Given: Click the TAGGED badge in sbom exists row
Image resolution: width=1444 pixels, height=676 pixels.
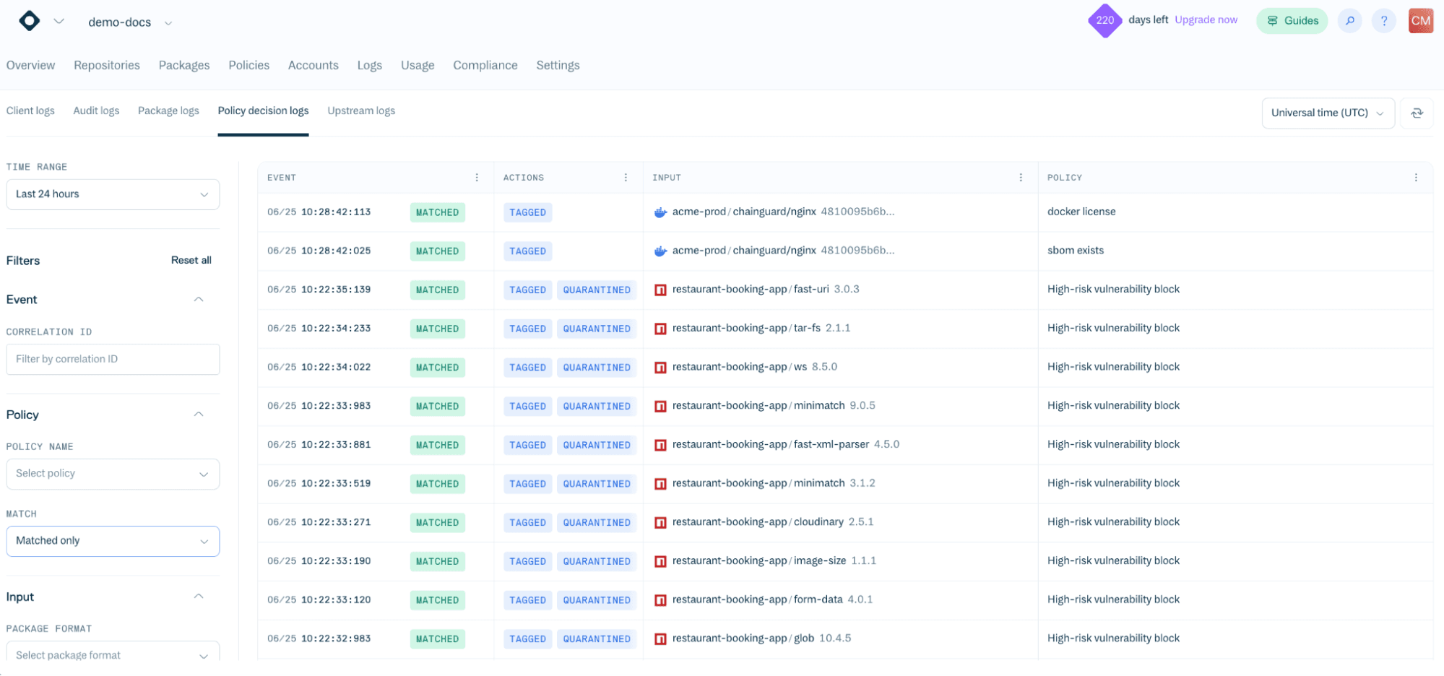Looking at the screenshot, I should pyautogui.click(x=527, y=251).
